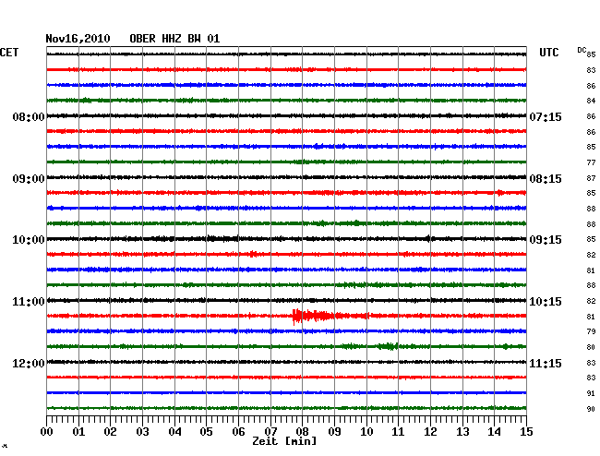600x456 pixels.
Task: Select minute 14 on the time axis
Action: coord(494,432)
